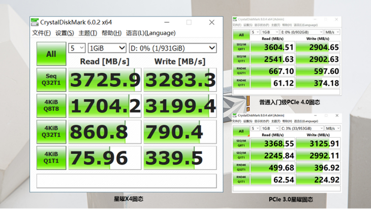Start the 4KiB Q8T8 test
The image size is (371, 209).
51,106
